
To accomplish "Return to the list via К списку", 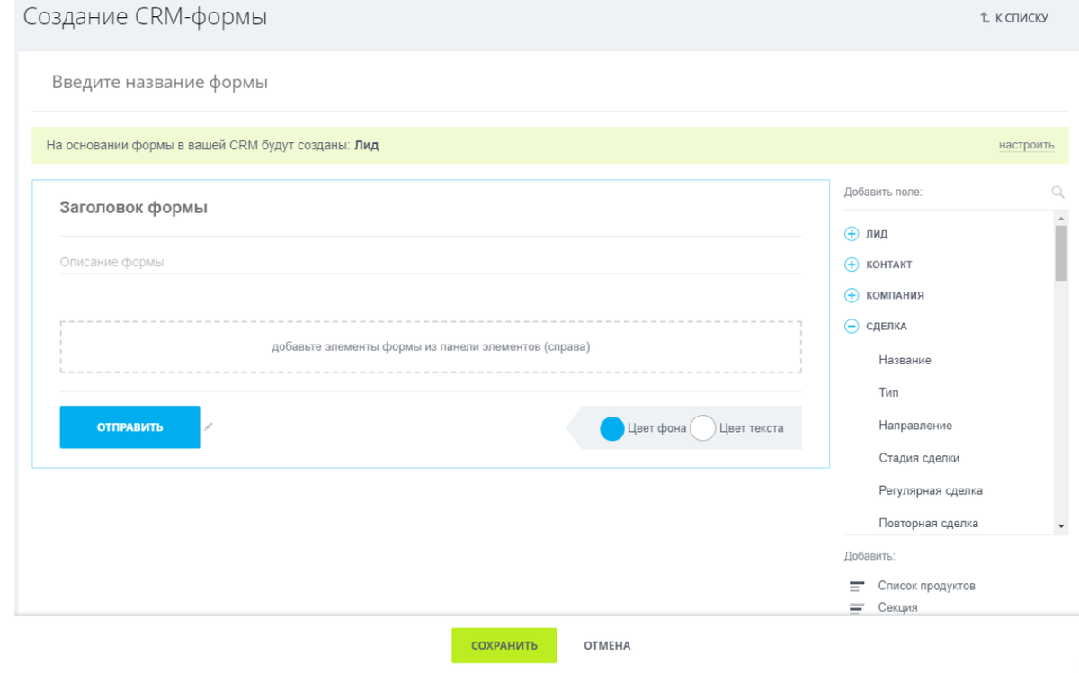I will (1013, 18).
